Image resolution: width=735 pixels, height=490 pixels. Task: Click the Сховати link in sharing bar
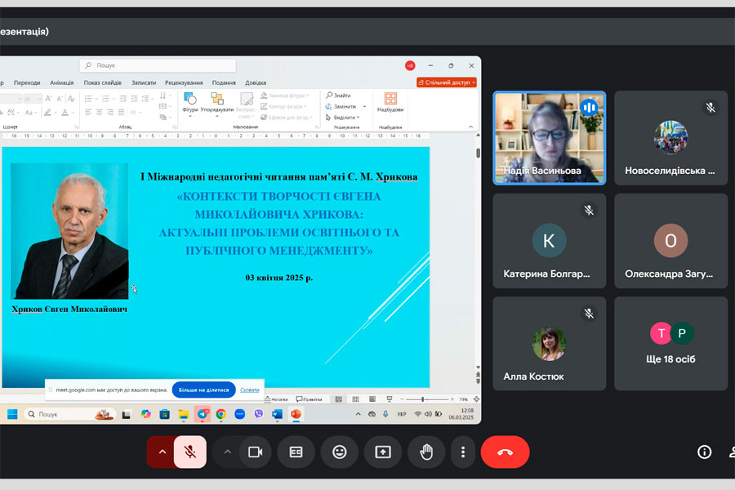[250, 390]
